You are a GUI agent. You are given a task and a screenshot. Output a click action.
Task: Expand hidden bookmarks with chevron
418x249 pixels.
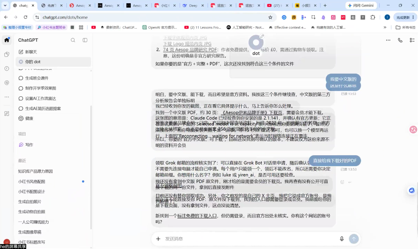pyautogui.click(x=385, y=27)
